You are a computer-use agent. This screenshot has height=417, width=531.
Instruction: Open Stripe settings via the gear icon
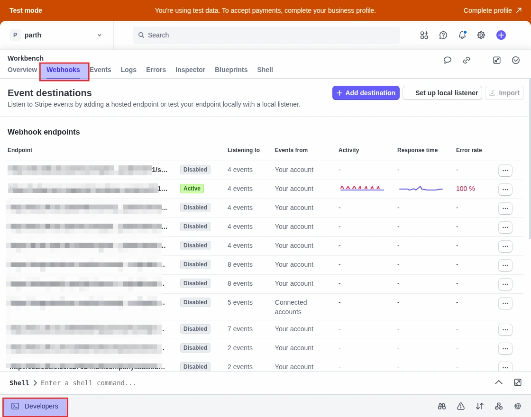pyautogui.click(x=481, y=35)
